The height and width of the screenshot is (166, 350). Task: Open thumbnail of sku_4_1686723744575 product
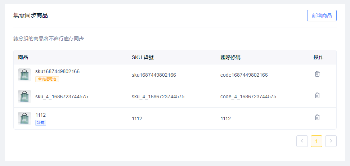pos(24,97)
